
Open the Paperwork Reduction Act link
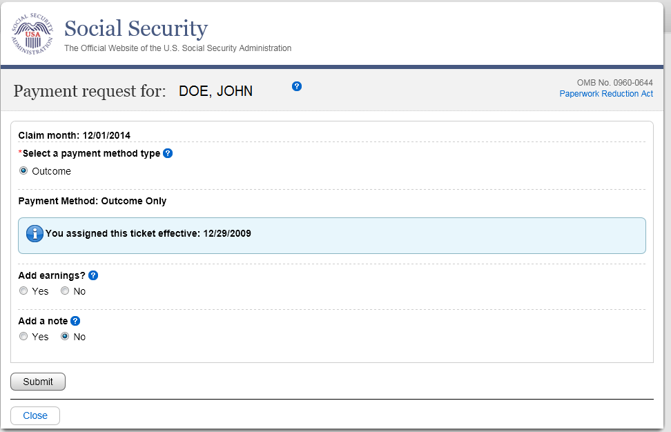click(606, 94)
